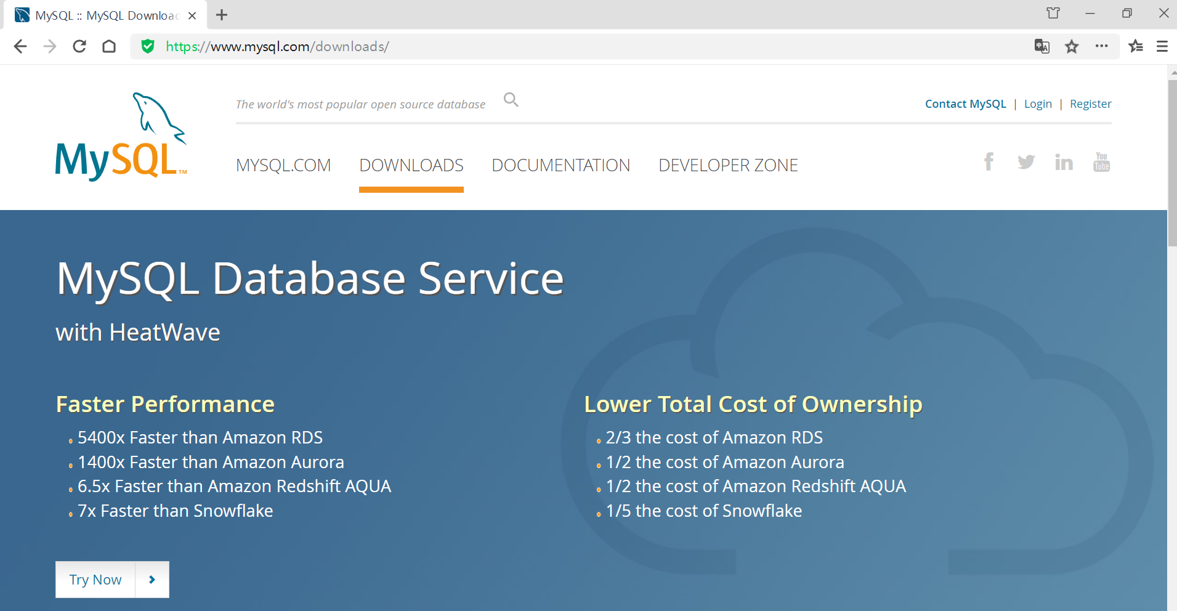Screen dimensions: 1177x611
Task: Open the DOCUMENTATION navigation item
Action: pyautogui.click(x=561, y=165)
